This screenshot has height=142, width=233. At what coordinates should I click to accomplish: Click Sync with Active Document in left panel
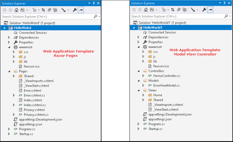coord(43,10)
